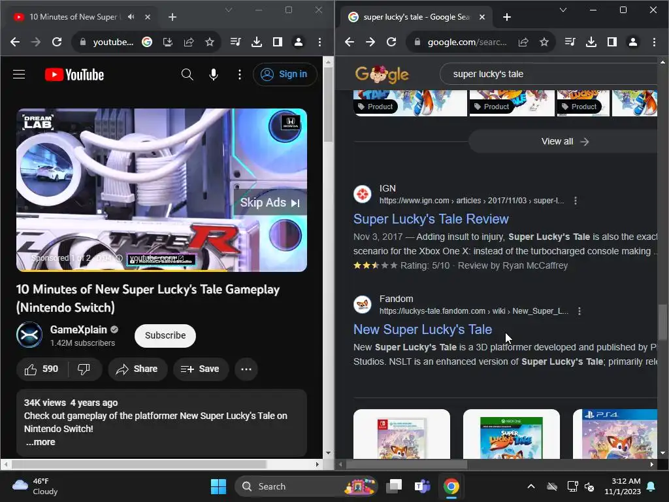
Task: Go back in YouTube window
Action: (15, 42)
